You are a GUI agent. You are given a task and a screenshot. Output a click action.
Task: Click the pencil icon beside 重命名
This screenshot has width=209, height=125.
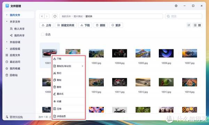(x=55, y=94)
